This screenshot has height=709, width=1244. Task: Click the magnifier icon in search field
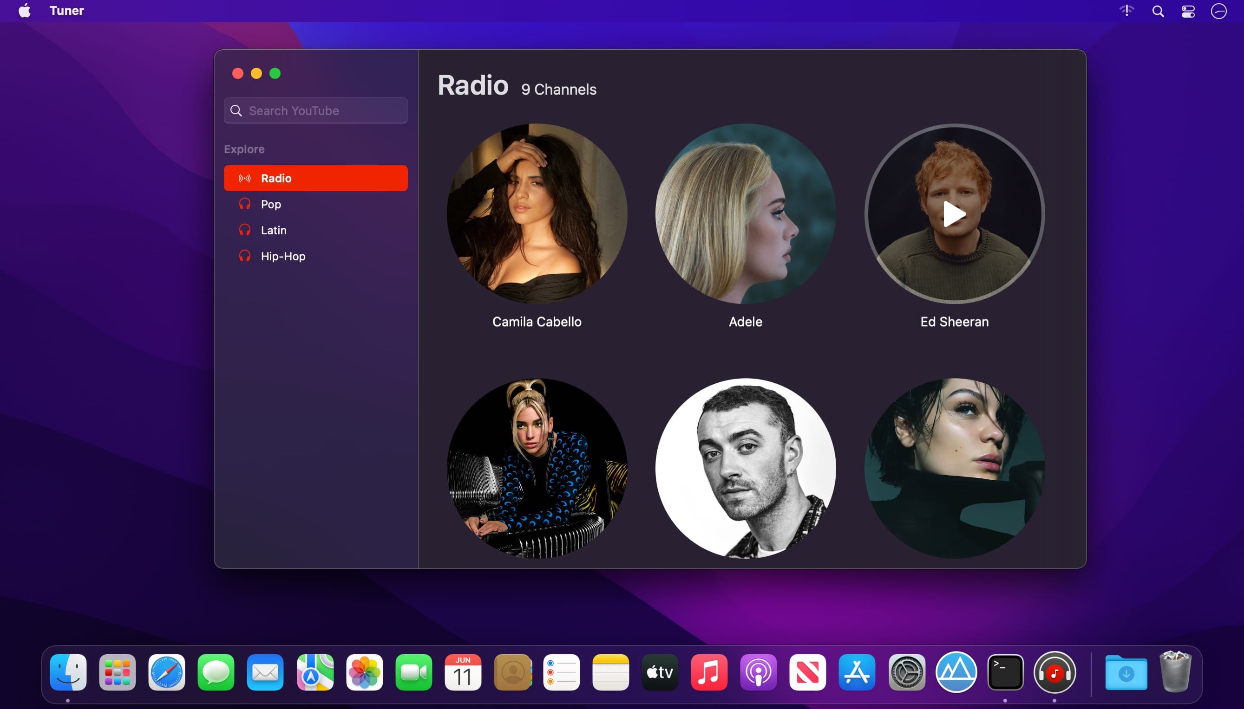(236, 110)
